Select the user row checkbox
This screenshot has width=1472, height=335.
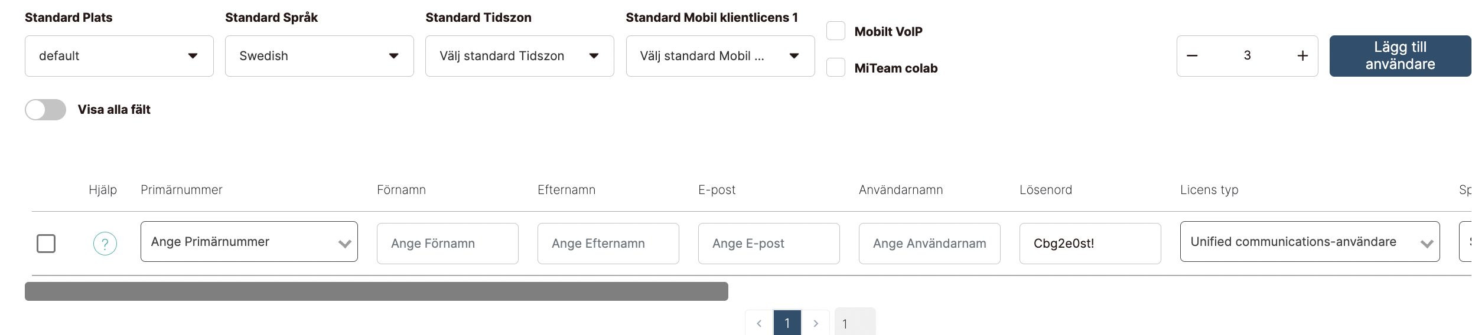[x=46, y=244]
